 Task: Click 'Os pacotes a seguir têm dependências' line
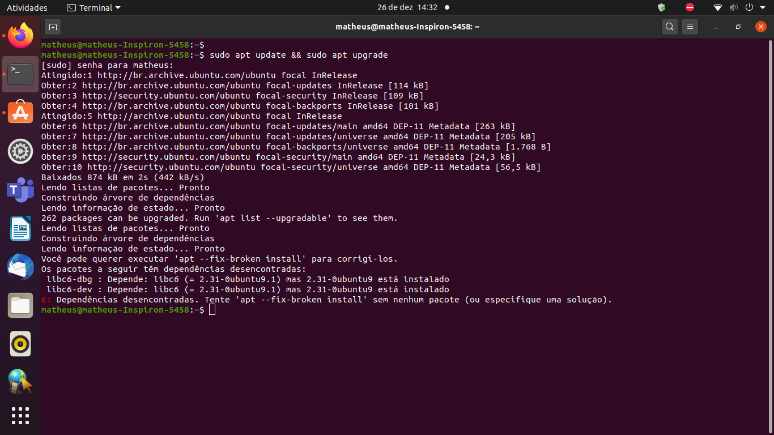tap(174, 269)
